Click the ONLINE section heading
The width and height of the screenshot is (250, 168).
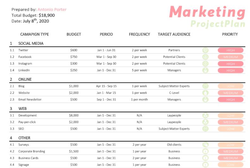click(x=25, y=79)
